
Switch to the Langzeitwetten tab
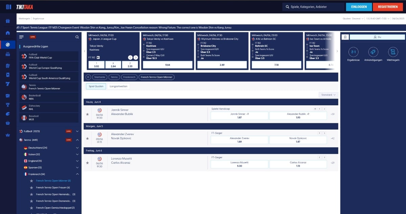pyautogui.click(x=118, y=87)
